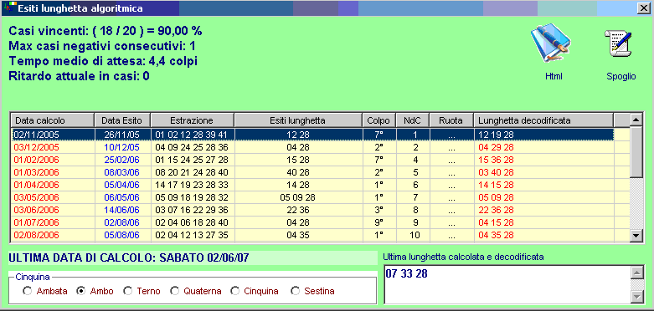The width and height of the screenshot is (654, 311).
Task: Click the table scrollbar up arrow
Action: pos(636,120)
